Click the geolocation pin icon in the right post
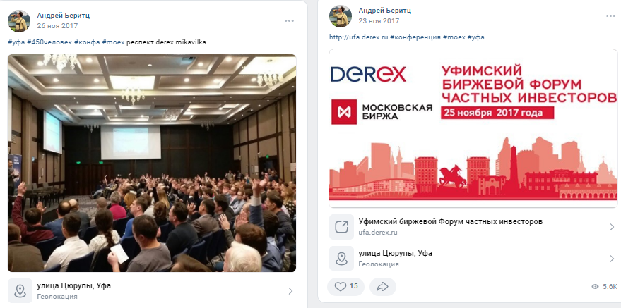The height and width of the screenshot is (308, 621). 341,258
